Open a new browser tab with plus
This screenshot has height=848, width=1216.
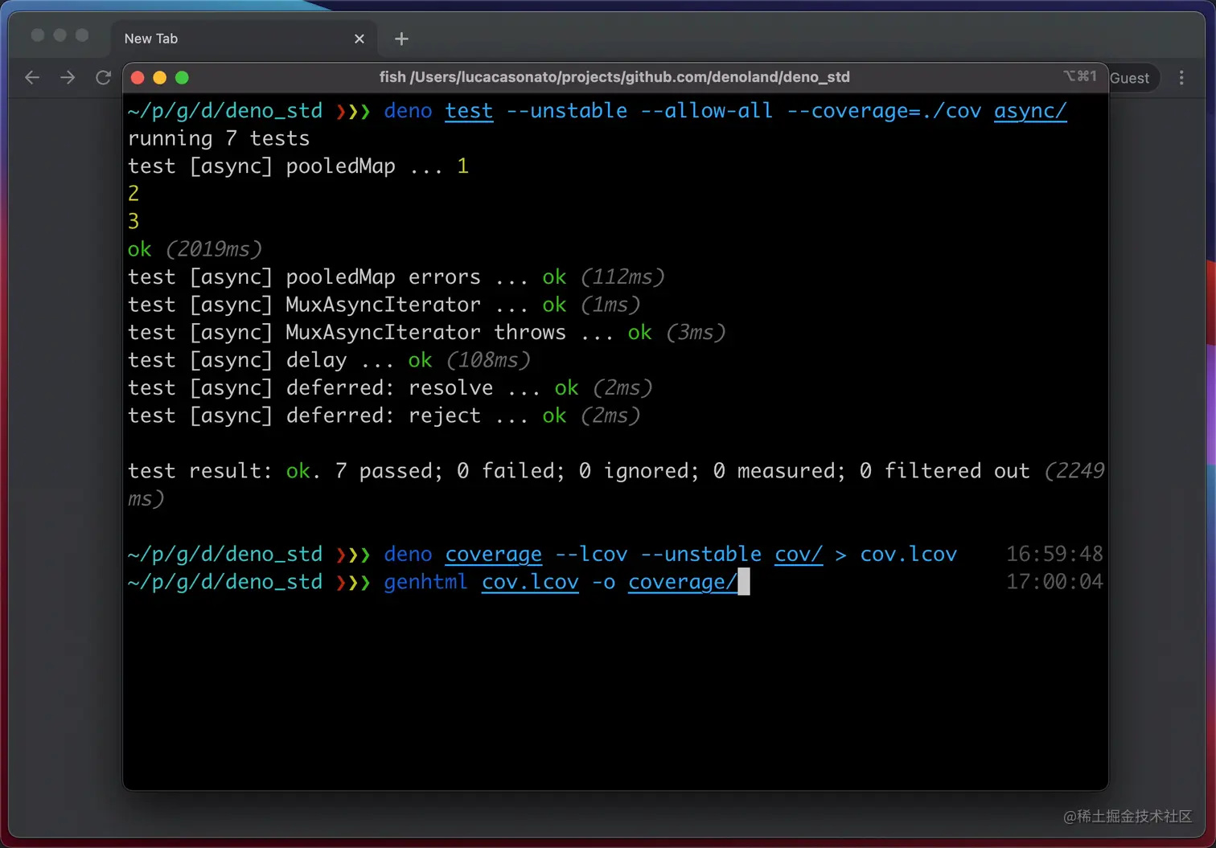401,39
